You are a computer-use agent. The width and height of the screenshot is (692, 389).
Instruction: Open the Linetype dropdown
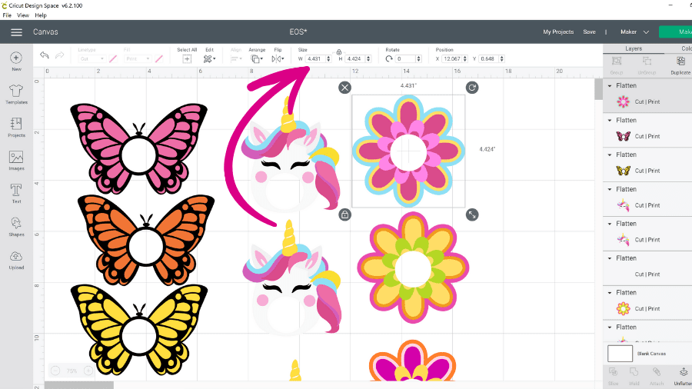[91, 58]
